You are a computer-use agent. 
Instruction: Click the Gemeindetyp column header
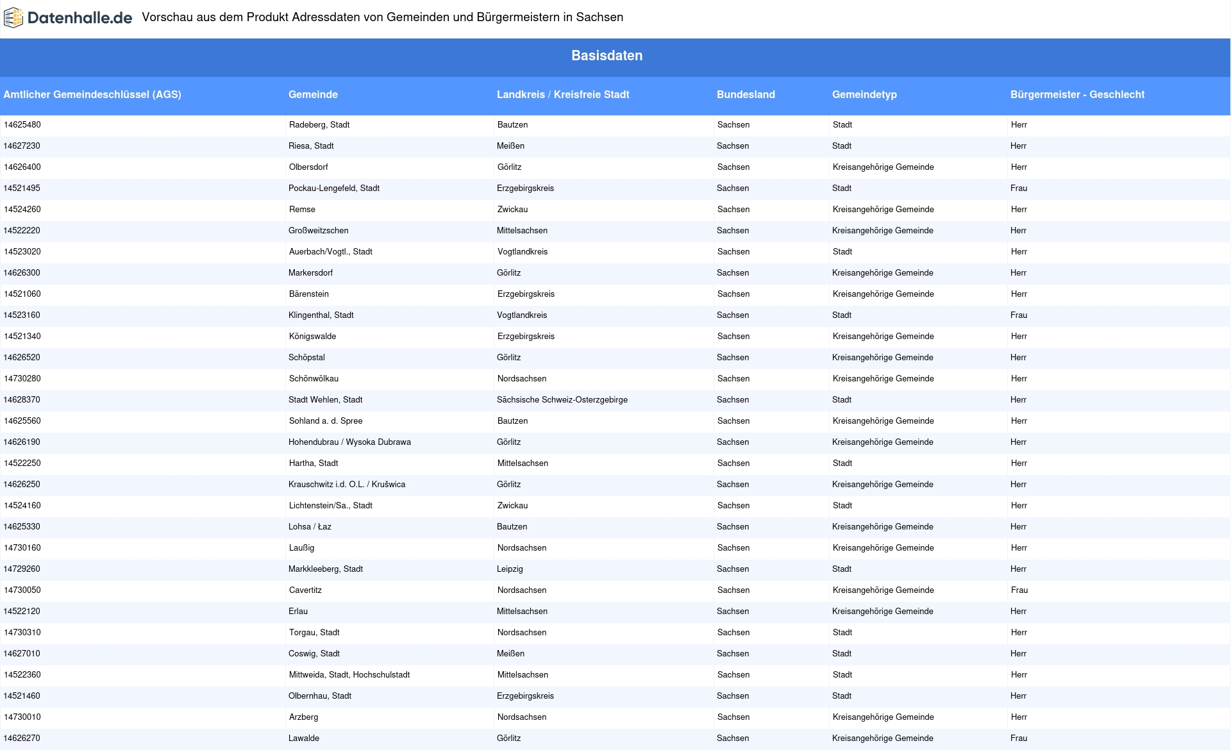click(x=864, y=94)
